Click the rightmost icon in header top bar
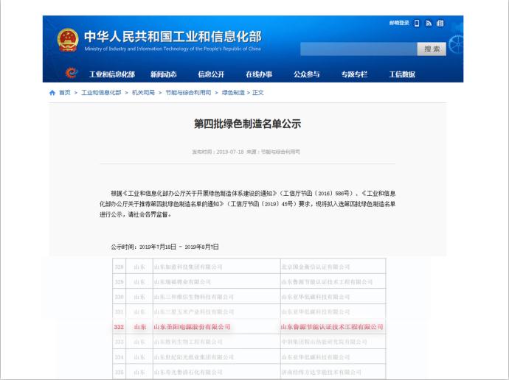This screenshot has width=509, height=380. pos(440,24)
